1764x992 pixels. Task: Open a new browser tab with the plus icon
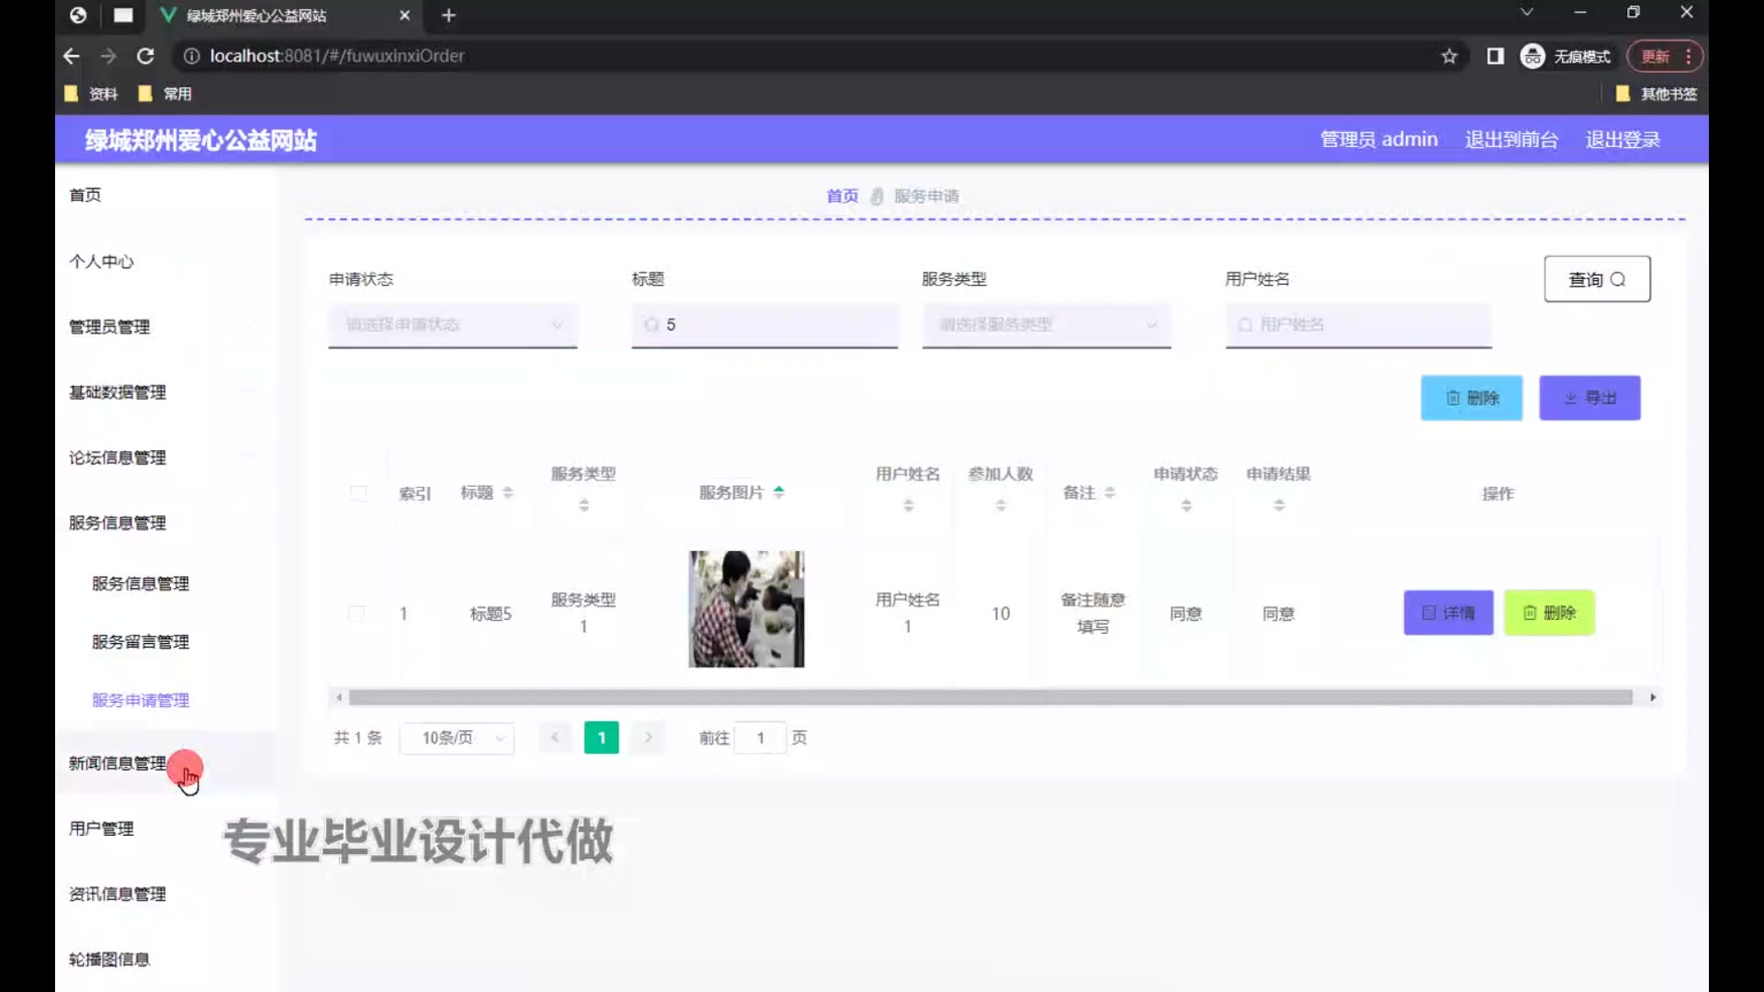[x=448, y=15]
